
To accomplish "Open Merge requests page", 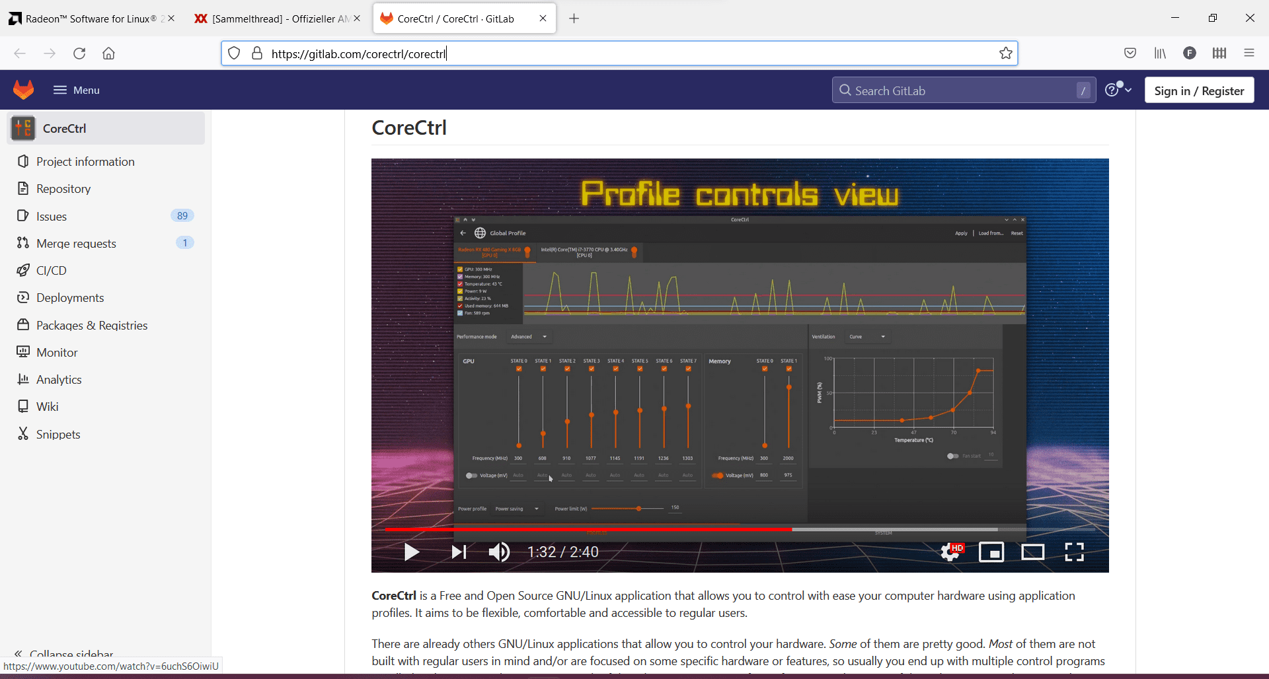I will point(76,244).
